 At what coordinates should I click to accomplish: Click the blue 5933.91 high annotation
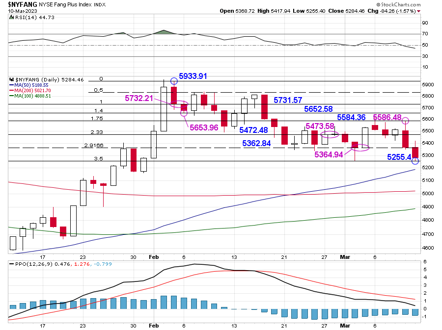193,76
